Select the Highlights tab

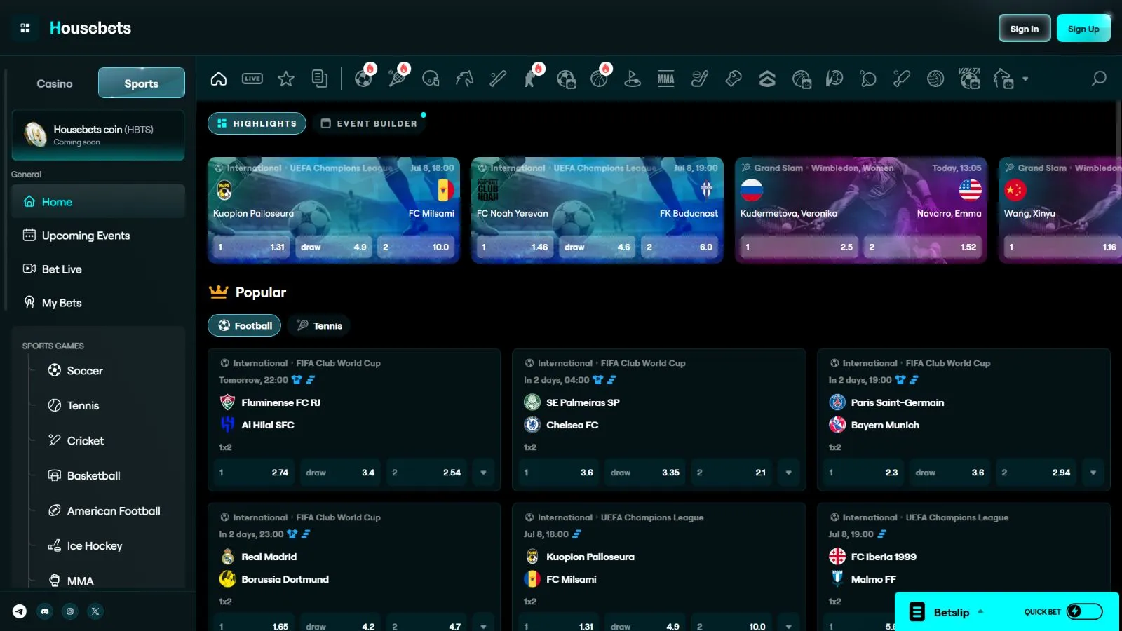[x=257, y=123]
